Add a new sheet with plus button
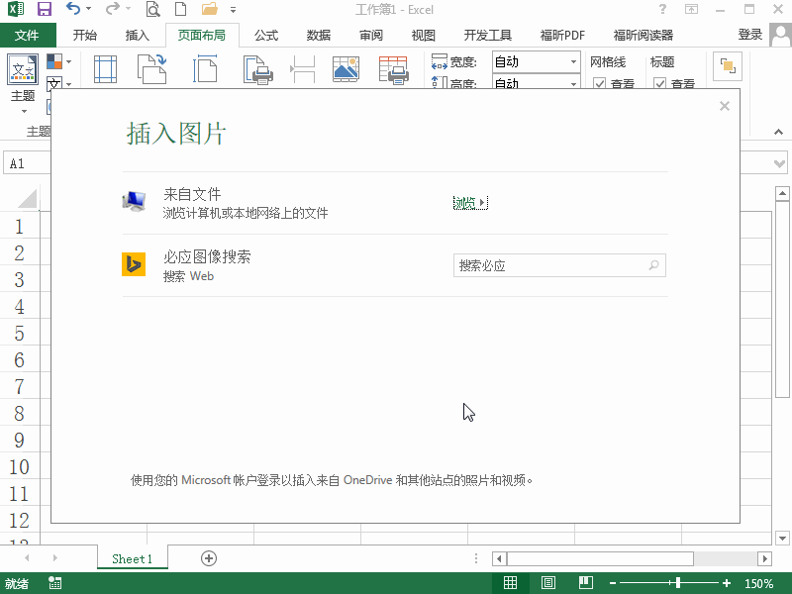Screen dimensions: 792x594 coord(209,558)
